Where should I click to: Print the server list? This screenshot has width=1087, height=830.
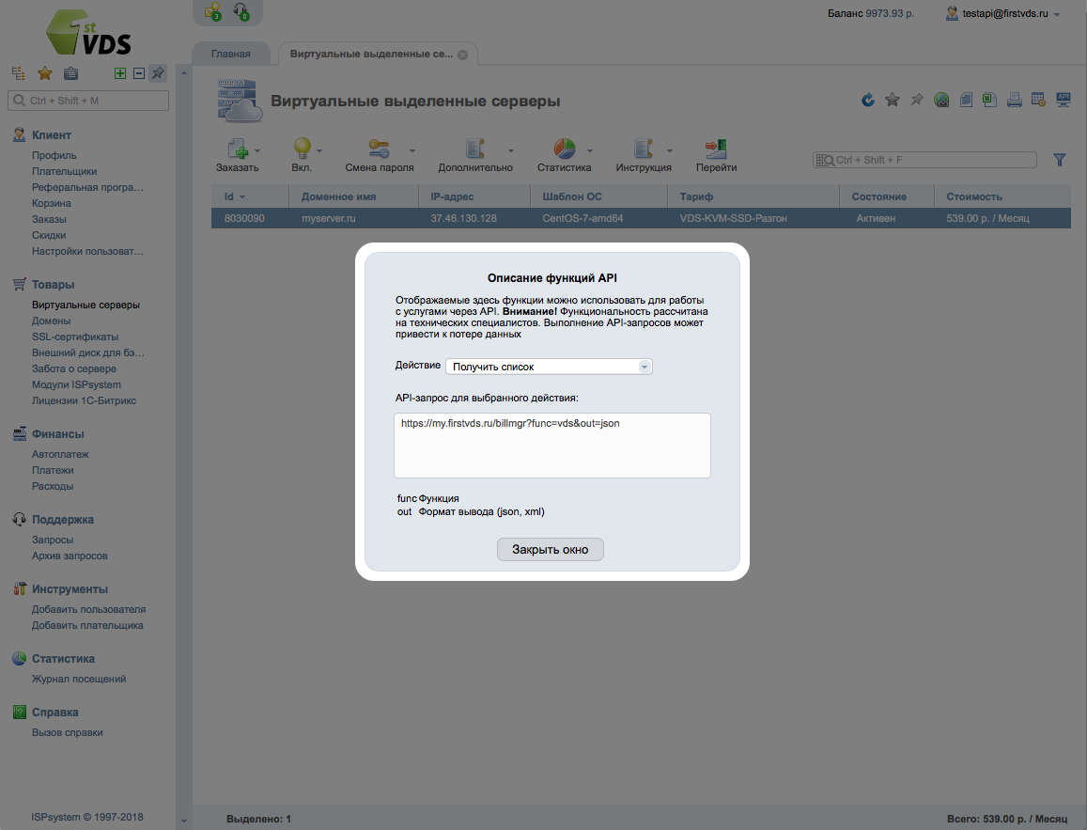1014,99
